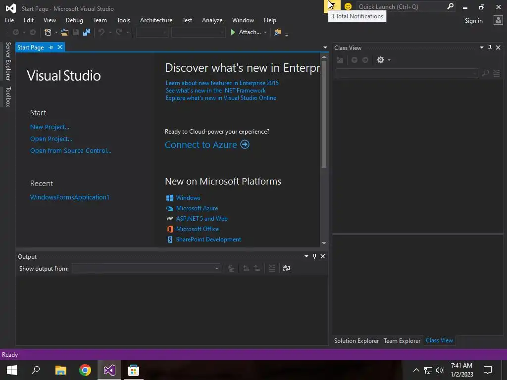
Task: Click the Start Page scroll down arrow
Action: [x=324, y=243]
